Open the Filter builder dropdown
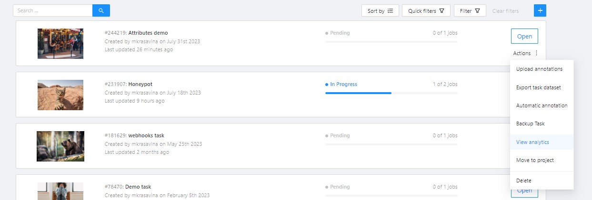 [470, 11]
